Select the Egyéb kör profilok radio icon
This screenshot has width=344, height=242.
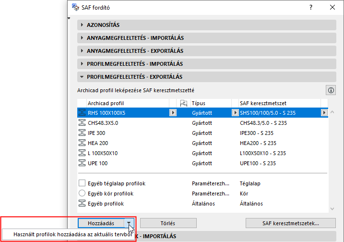pos(81,194)
